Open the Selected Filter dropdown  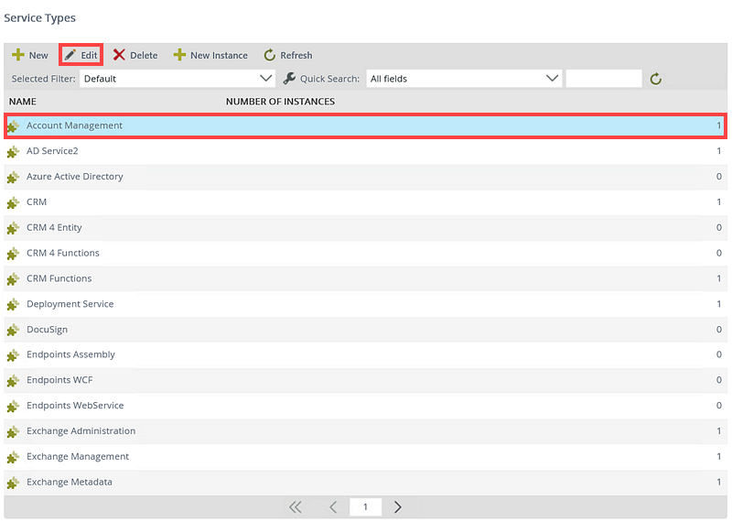point(178,79)
